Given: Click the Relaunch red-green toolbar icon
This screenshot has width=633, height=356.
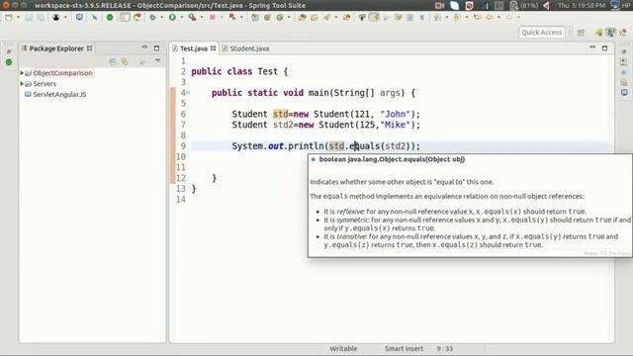Looking at the screenshot, I should click(x=231, y=18).
